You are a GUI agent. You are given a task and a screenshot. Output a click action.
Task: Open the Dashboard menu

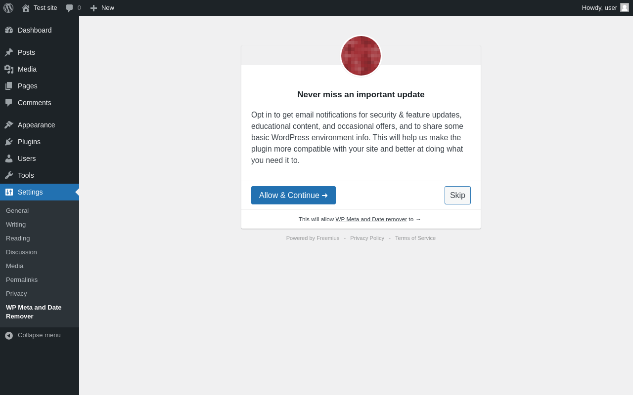click(40, 30)
